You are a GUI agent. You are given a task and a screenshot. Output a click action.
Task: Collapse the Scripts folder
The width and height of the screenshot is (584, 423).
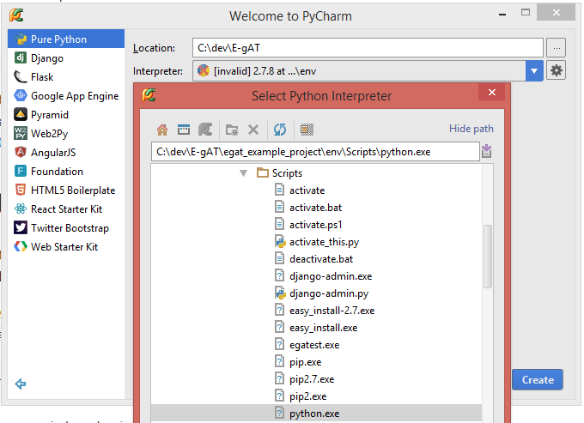[x=243, y=173]
